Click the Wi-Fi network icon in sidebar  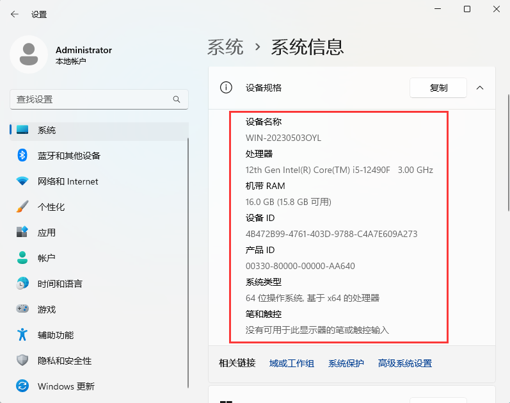pos(22,181)
